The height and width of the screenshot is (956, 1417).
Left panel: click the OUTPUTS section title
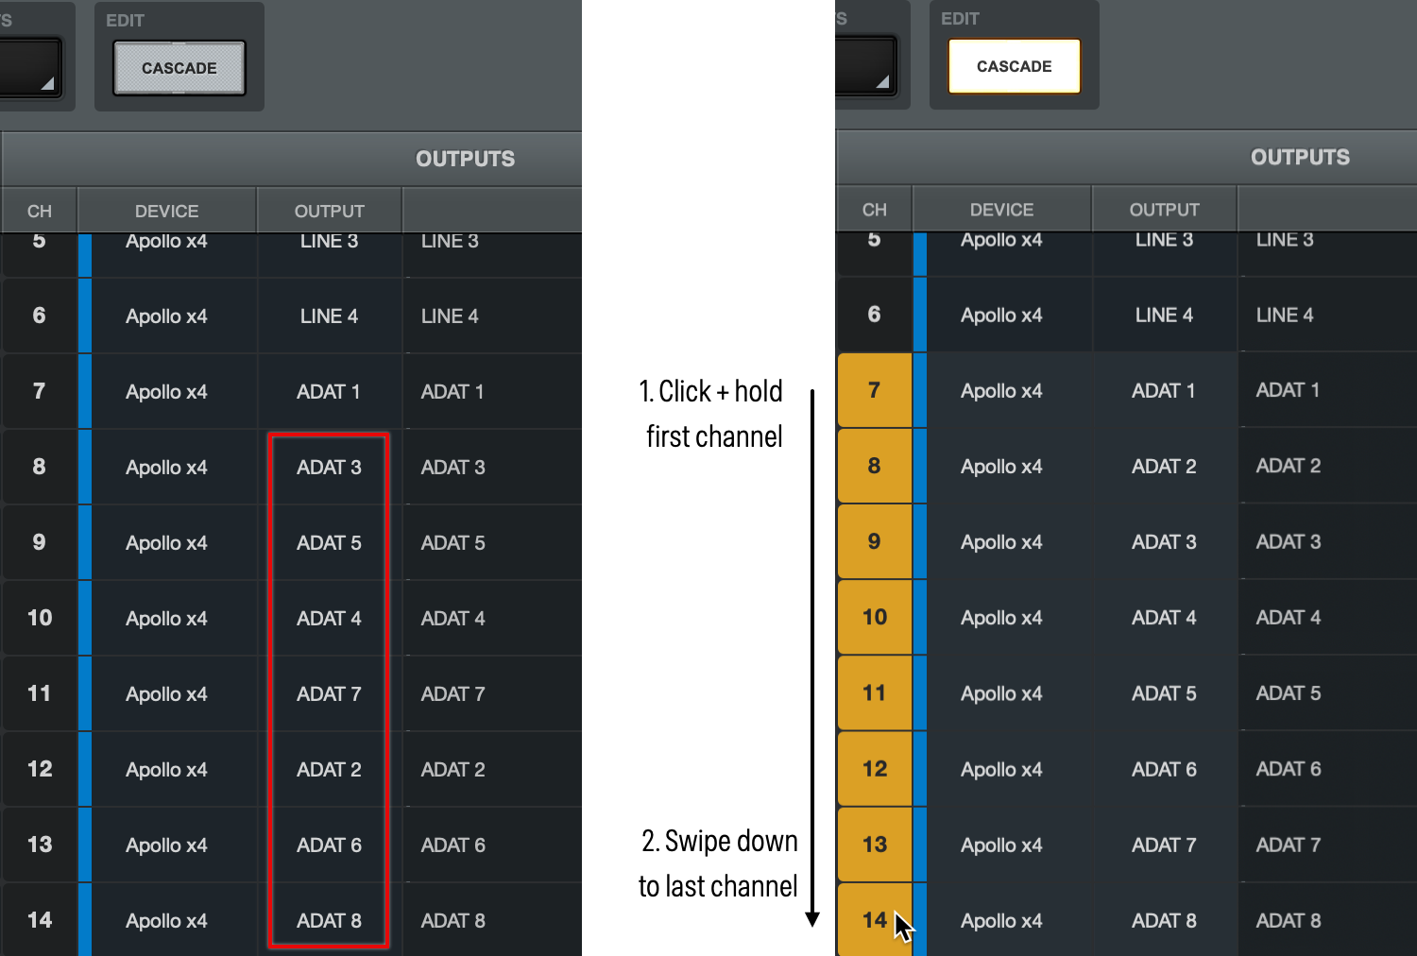466,159
